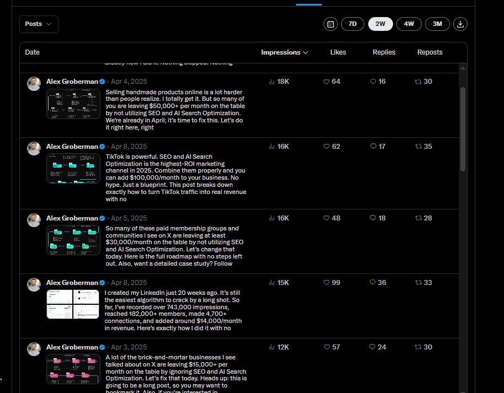Open the Posts dropdown
This screenshot has width=504, height=393.
point(39,24)
